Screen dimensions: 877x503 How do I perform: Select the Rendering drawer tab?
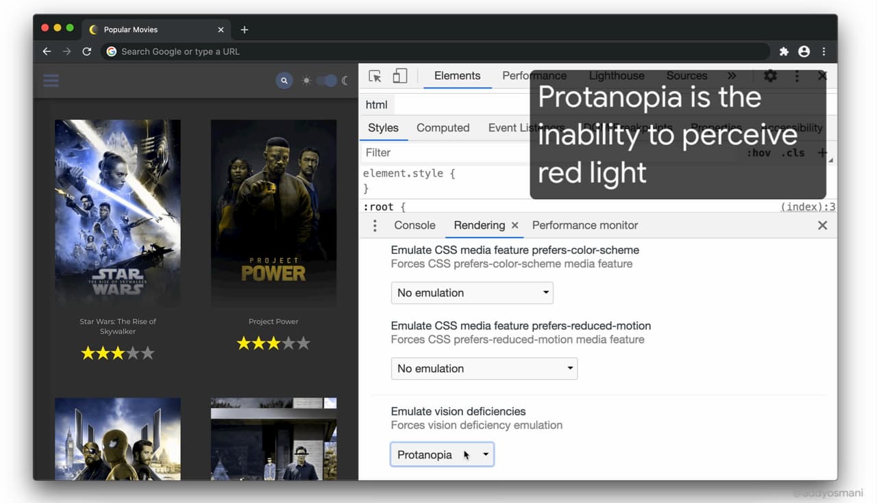(479, 225)
